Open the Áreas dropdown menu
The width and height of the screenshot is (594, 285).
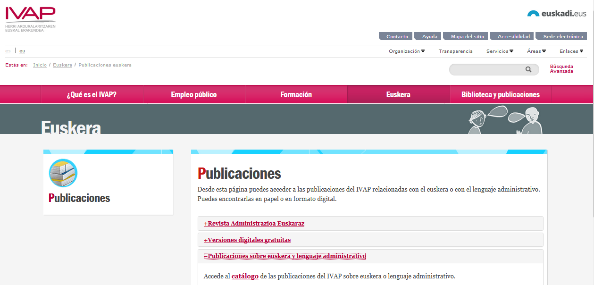pyautogui.click(x=536, y=51)
